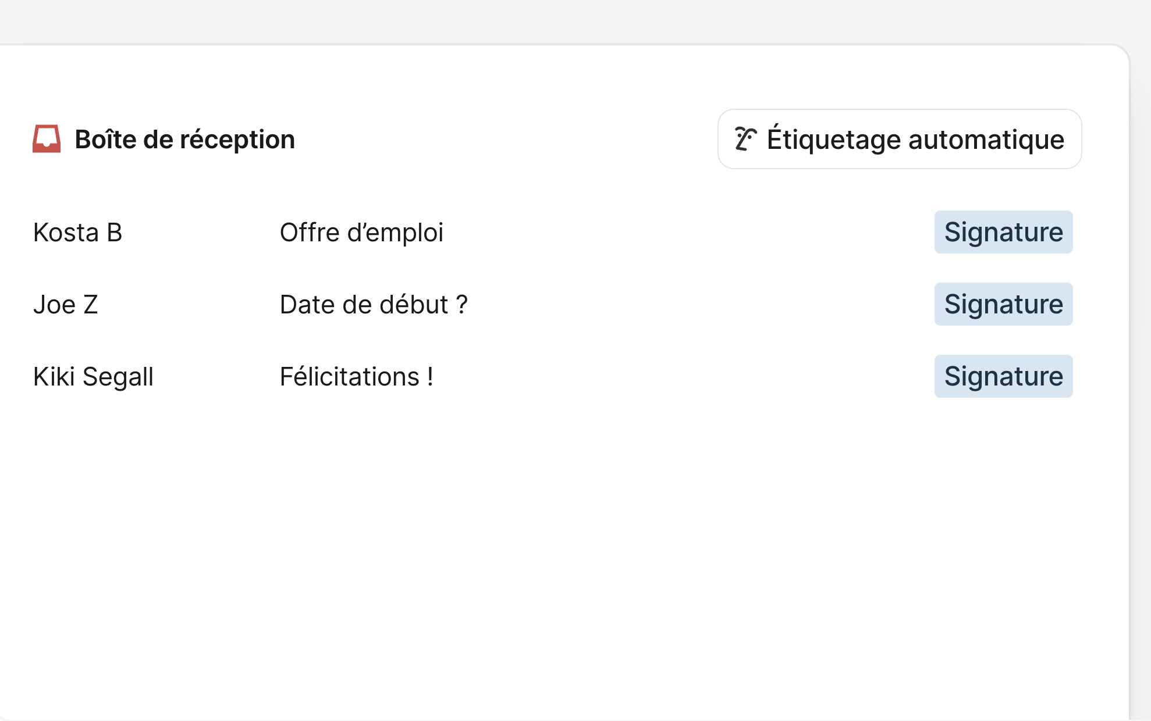The width and height of the screenshot is (1151, 721).
Task: Click the "Boîte de réception" heading
Action: coord(184,138)
